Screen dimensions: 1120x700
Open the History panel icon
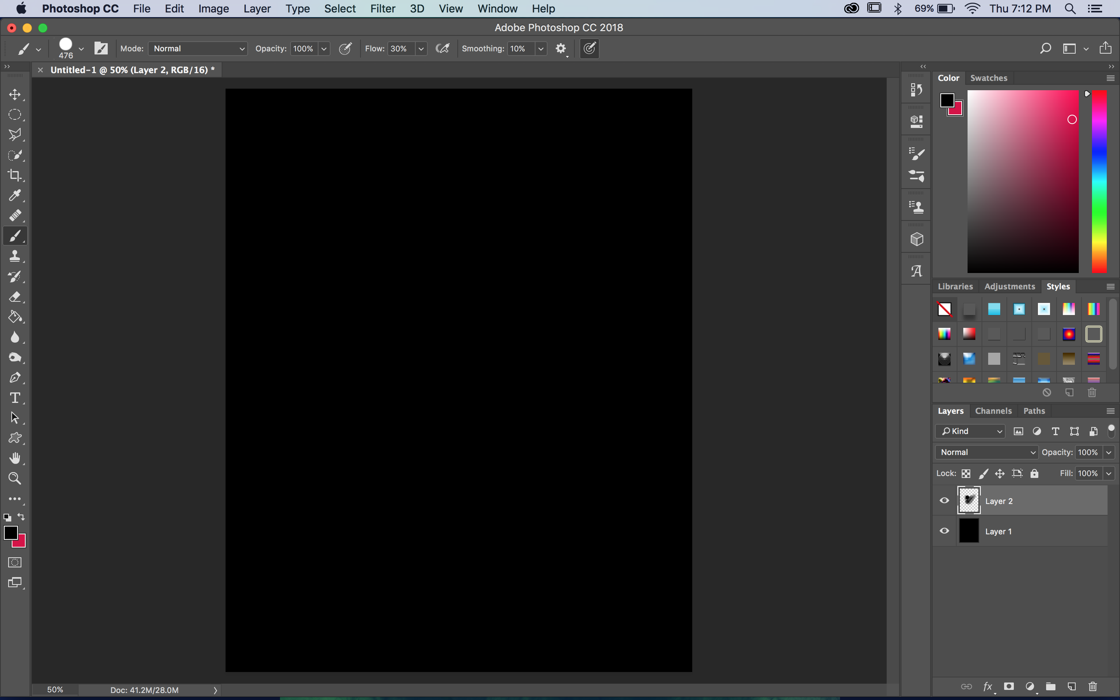coord(916,89)
